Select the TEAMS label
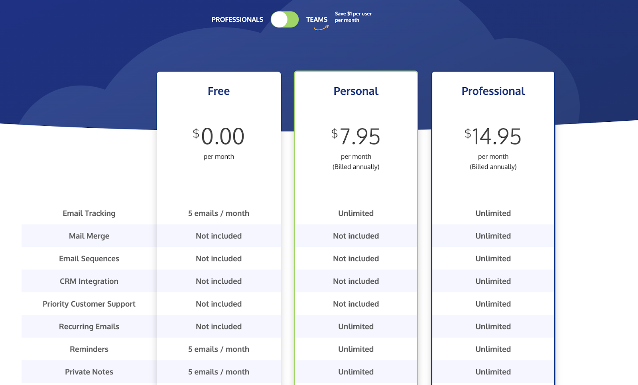 pos(317,20)
